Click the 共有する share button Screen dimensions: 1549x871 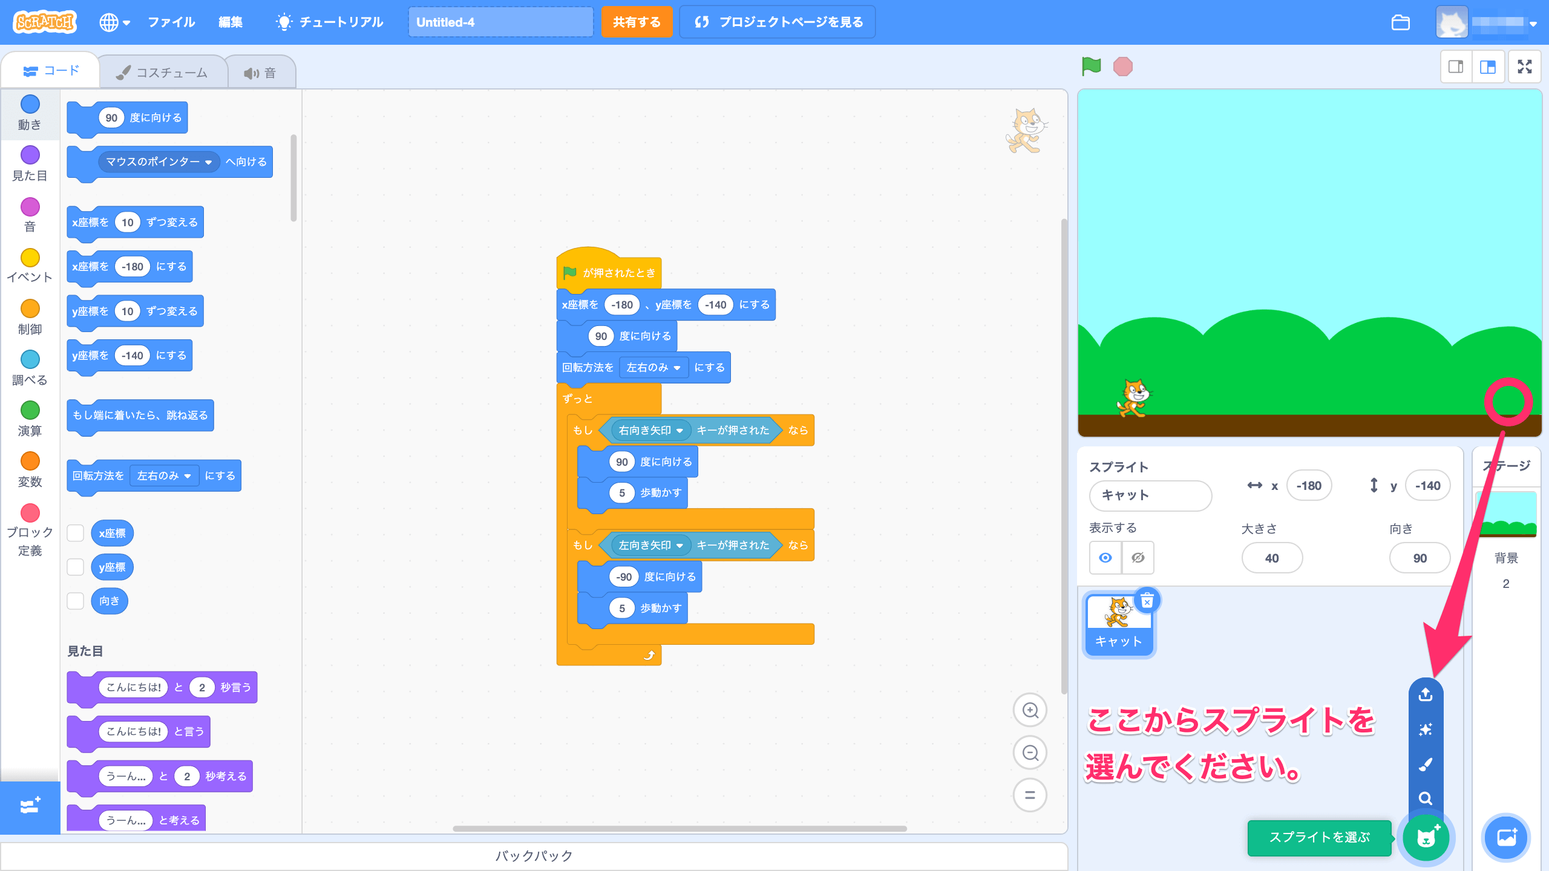pos(637,22)
